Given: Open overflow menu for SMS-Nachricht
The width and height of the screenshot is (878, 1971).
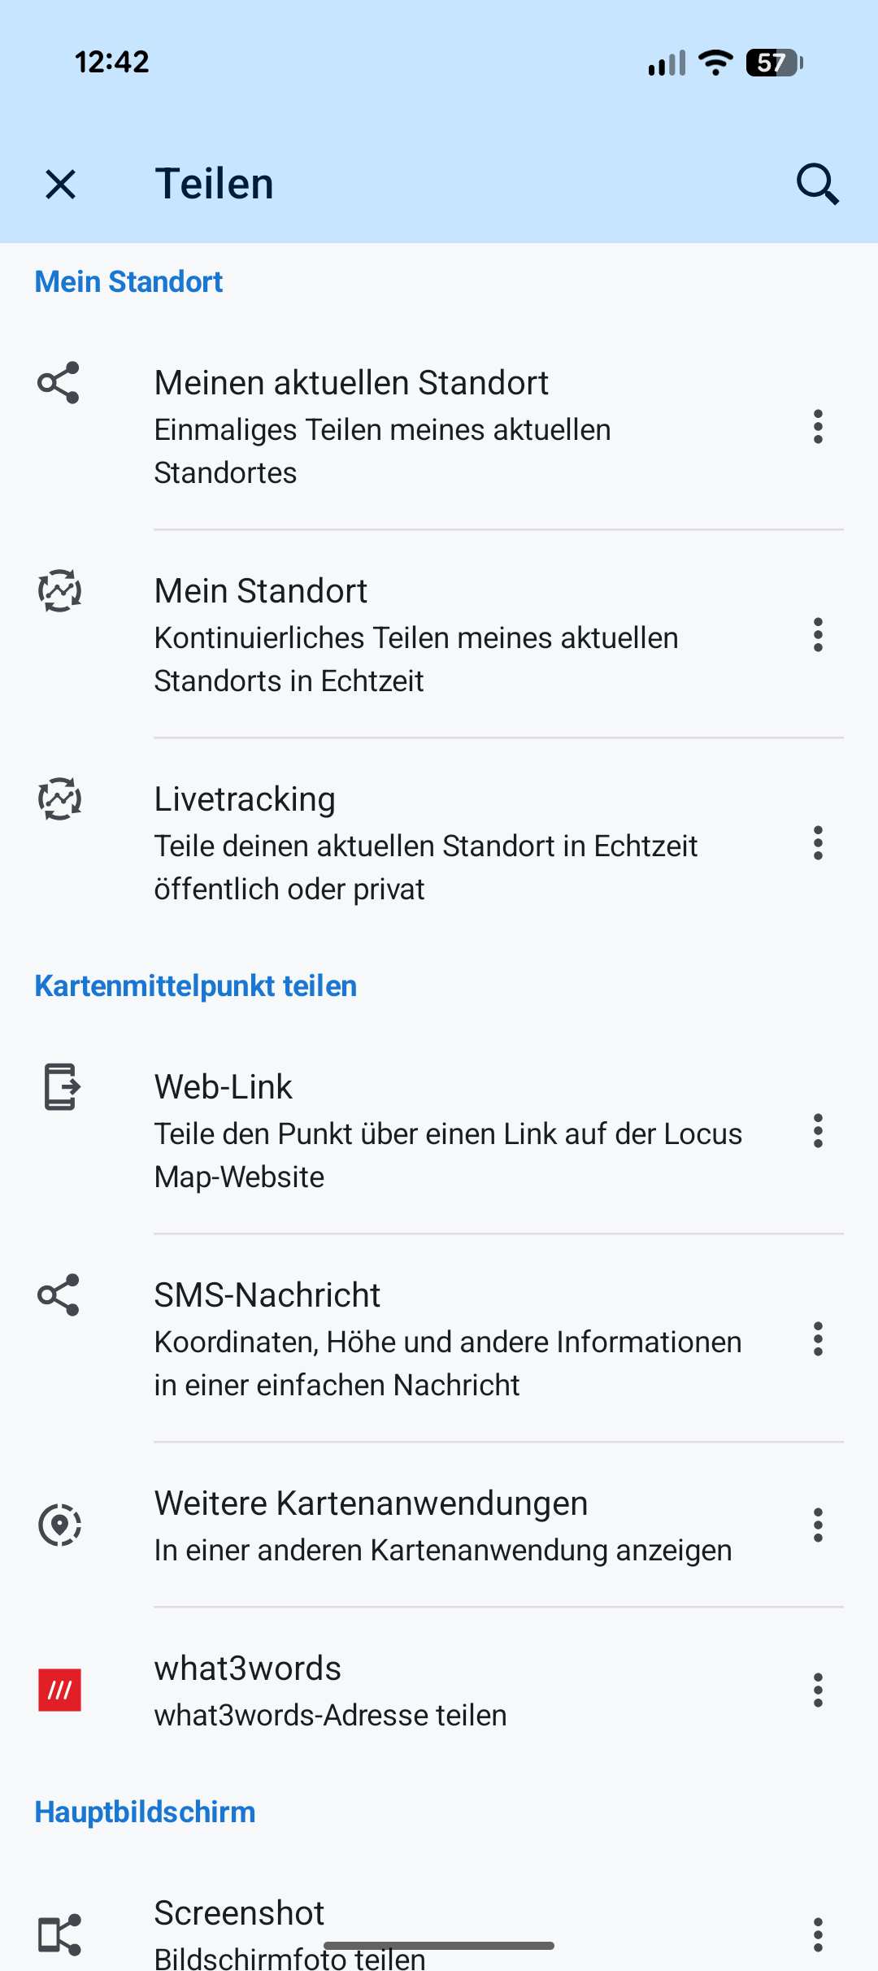Looking at the screenshot, I should click(x=818, y=1339).
